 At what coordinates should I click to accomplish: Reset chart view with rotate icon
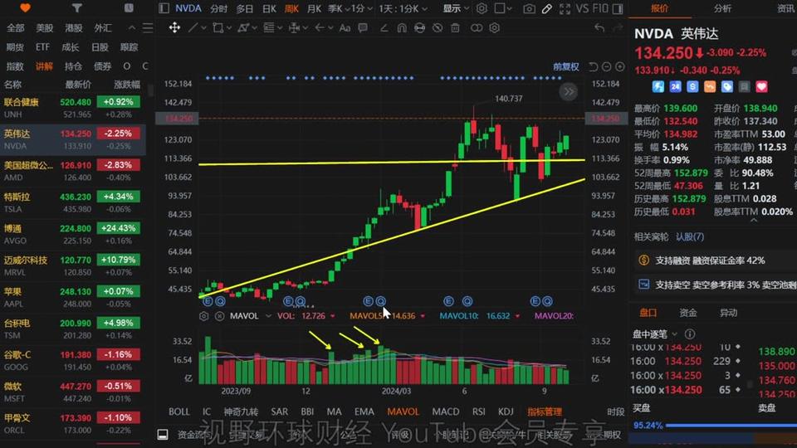593,66
